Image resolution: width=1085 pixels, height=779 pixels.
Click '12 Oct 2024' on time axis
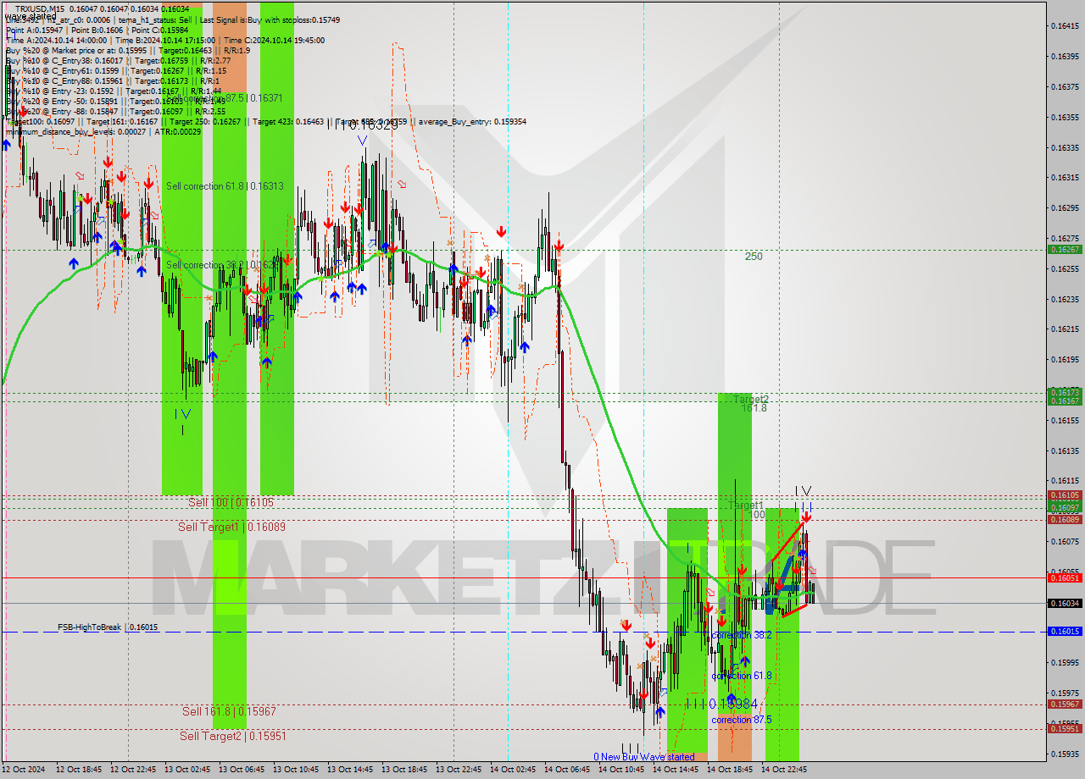23,770
